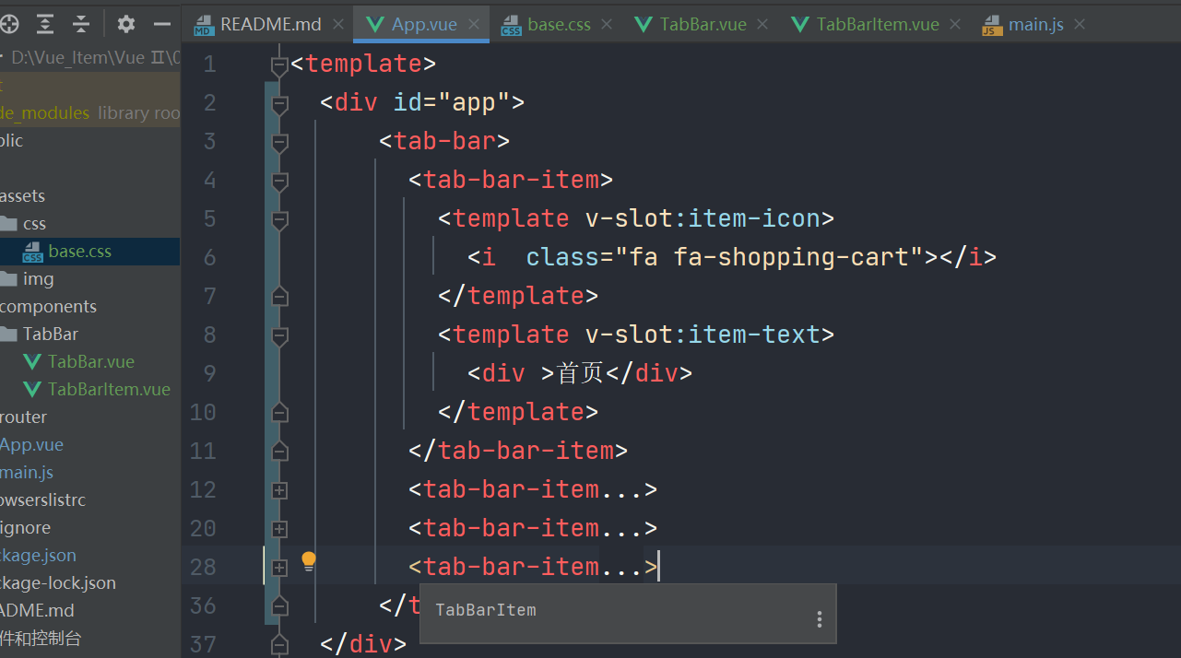
Task: Click the 首页 text on line 9
Action: (x=580, y=372)
